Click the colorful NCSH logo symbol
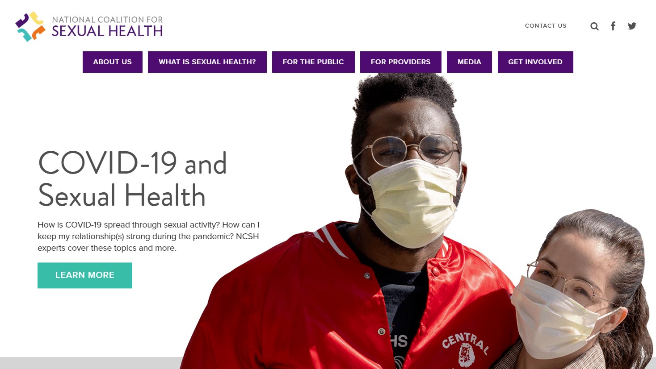The height and width of the screenshot is (369, 656). (30, 26)
